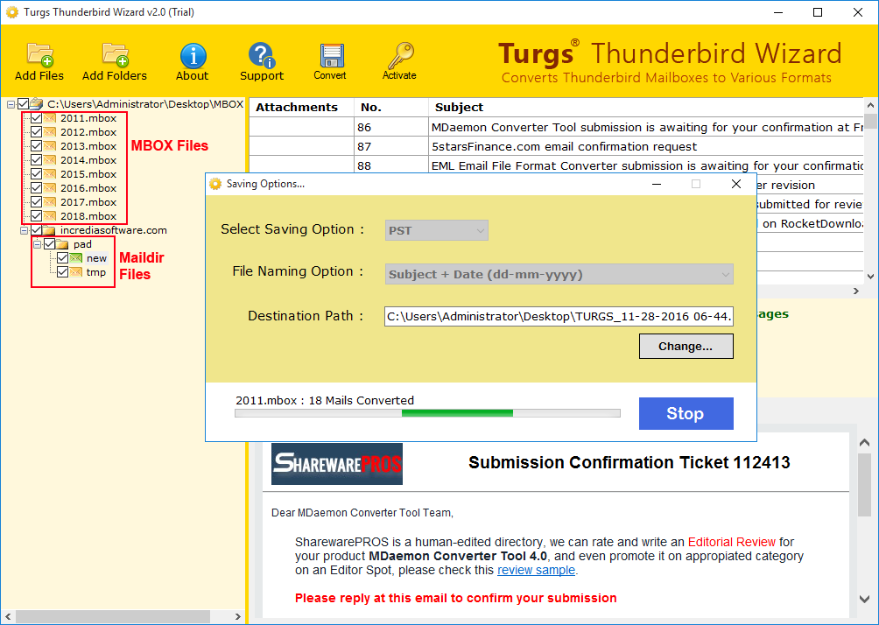The height and width of the screenshot is (625, 879).
Task: Select the 2015.mbox file label
Action: (x=88, y=174)
